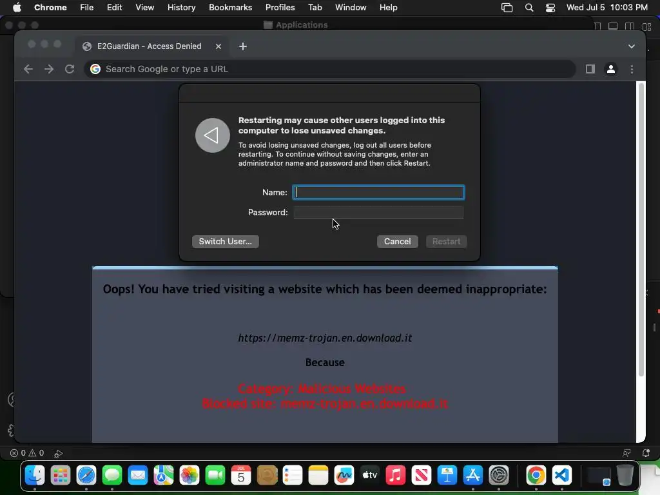Open the Tab menu
The height and width of the screenshot is (495, 660).
click(315, 8)
